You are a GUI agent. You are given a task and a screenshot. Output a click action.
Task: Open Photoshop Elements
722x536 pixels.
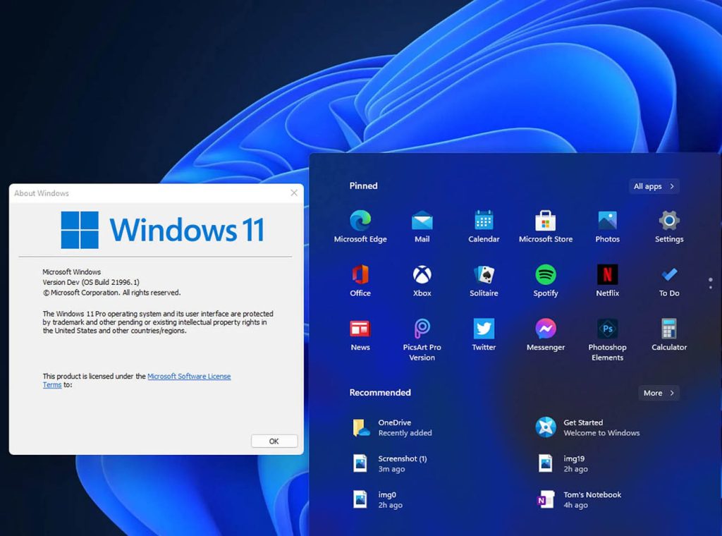click(607, 339)
